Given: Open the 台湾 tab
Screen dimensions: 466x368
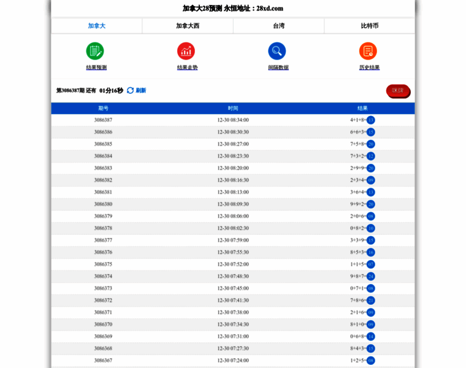Looking at the screenshot, I should (278, 26).
